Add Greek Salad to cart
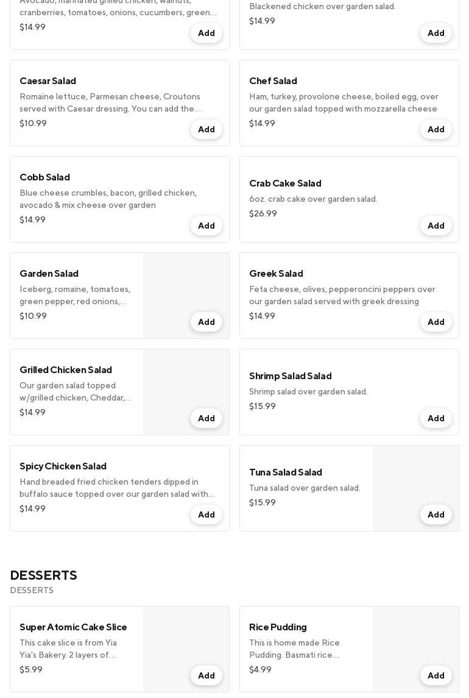 pyautogui.click(x=435, y=322)
